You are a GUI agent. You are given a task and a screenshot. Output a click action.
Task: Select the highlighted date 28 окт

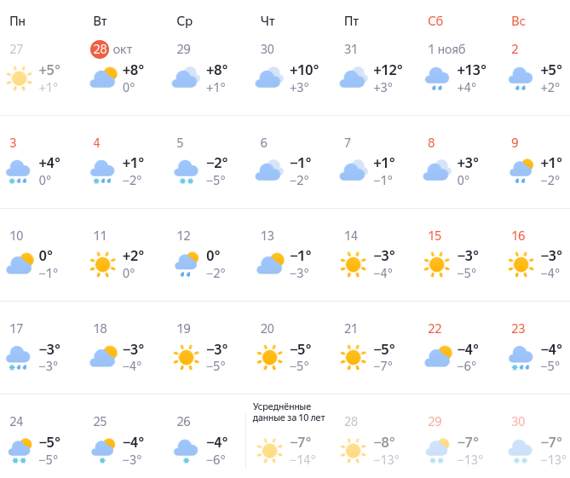point(101,49)
